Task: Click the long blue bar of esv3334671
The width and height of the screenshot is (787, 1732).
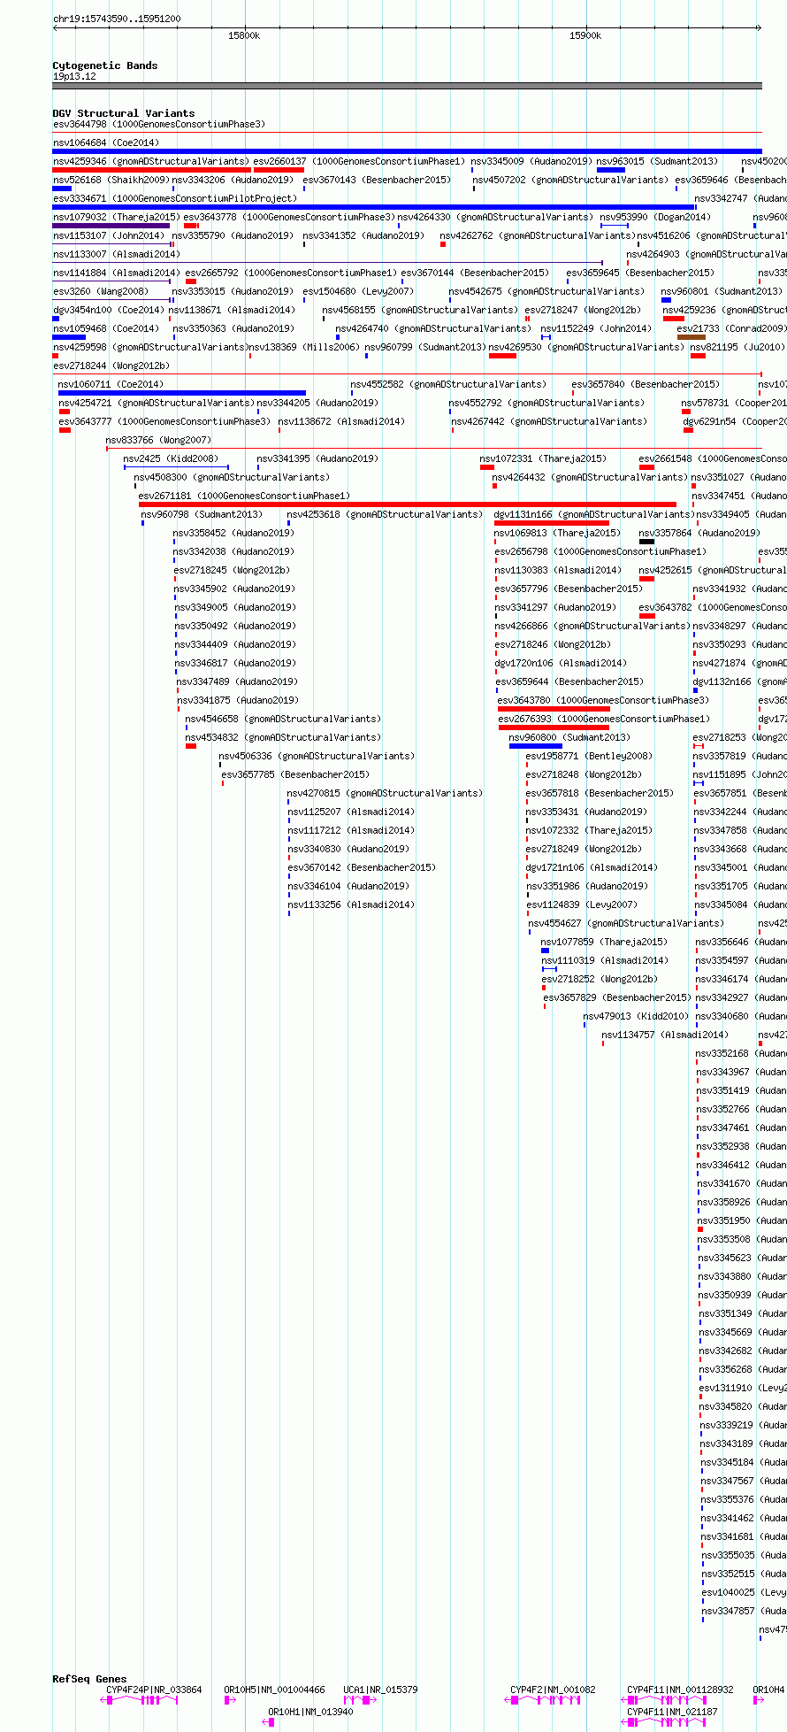Action: click(373, 207)
